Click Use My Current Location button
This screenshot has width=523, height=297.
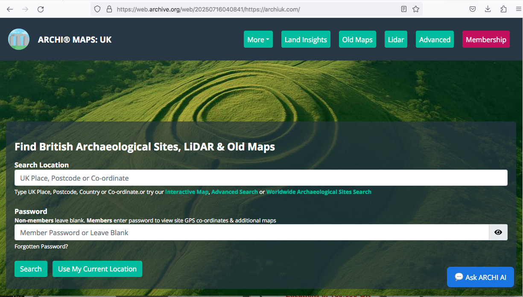tap(97, 269)
